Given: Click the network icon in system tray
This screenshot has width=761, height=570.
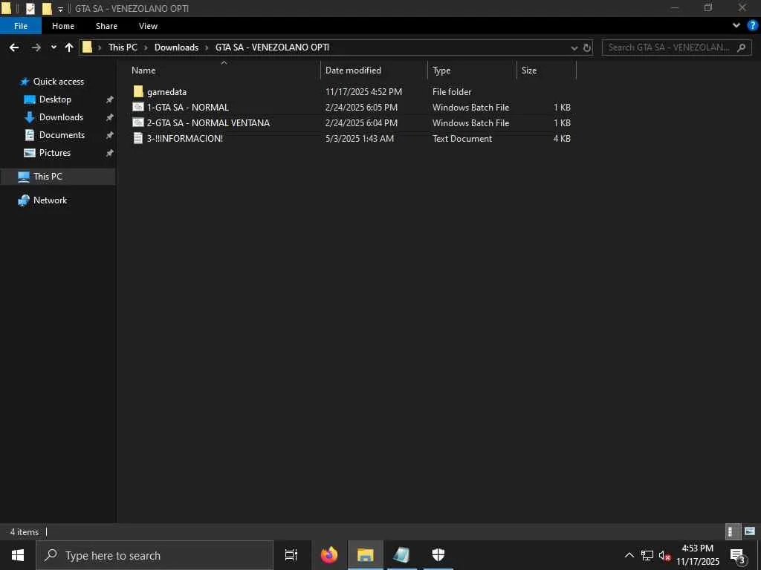Looking at the screenshot, I should 647,555.
